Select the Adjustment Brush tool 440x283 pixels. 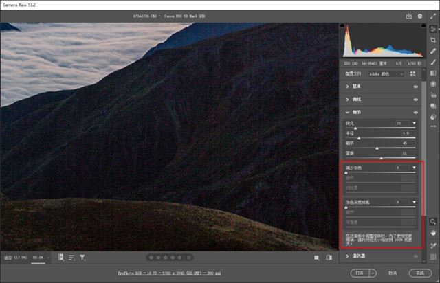433,61
